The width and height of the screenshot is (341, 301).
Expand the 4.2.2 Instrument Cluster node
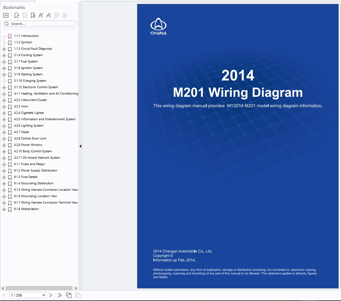click(4, 100)
